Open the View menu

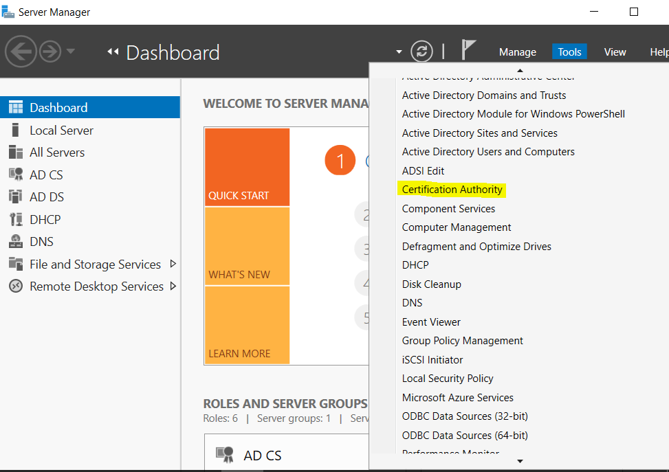pos(615,52)
